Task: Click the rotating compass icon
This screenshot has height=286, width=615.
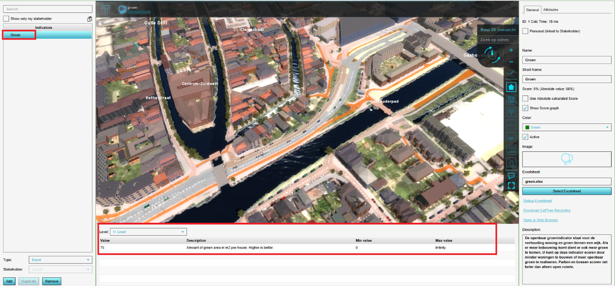Action: (x=494, y=55)
